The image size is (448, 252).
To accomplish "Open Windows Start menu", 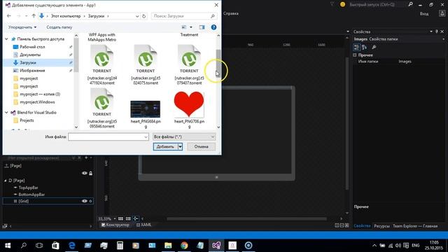I will coord(8,246).
